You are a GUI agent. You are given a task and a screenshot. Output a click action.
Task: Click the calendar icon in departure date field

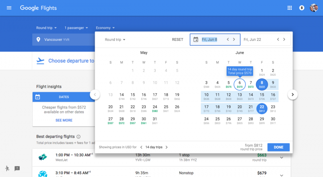(196, 39)
